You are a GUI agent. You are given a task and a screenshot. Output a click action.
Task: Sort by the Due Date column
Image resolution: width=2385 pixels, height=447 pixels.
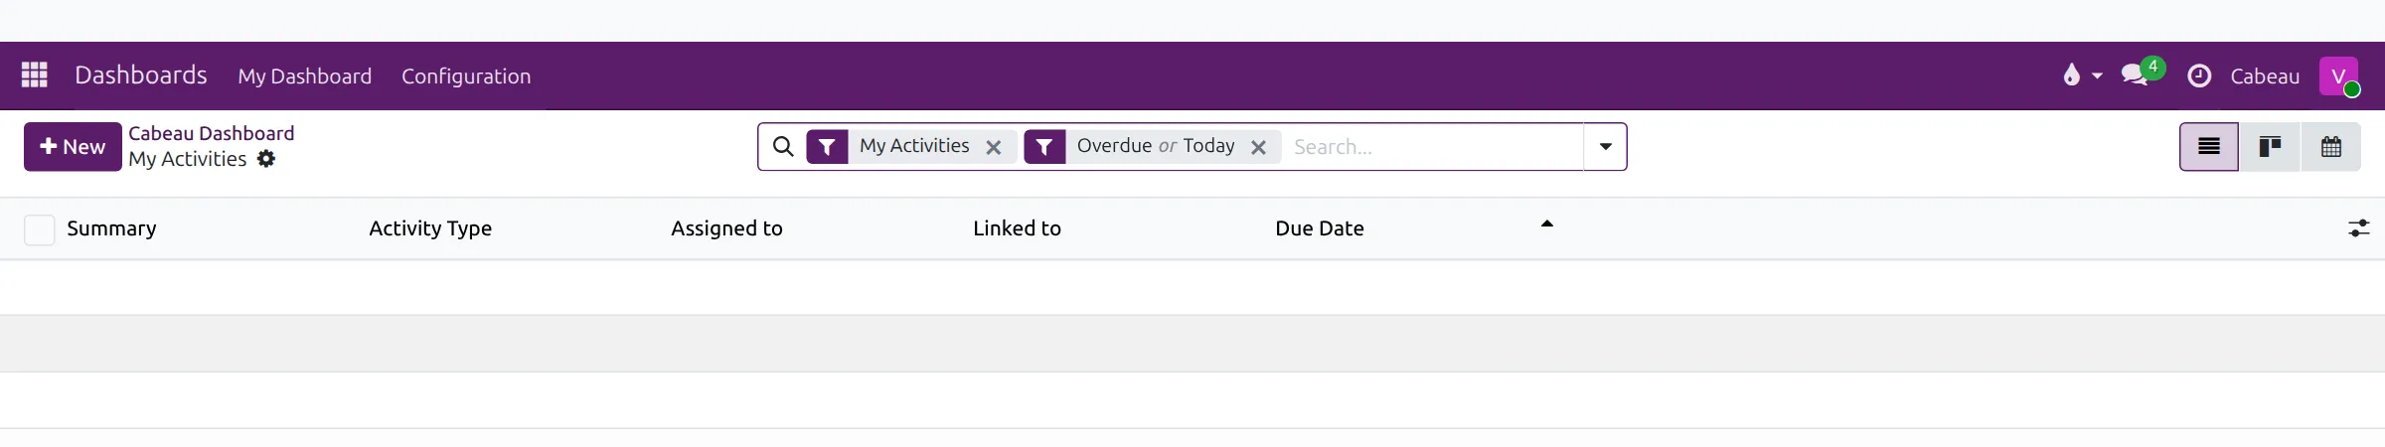pos(1319,228)
